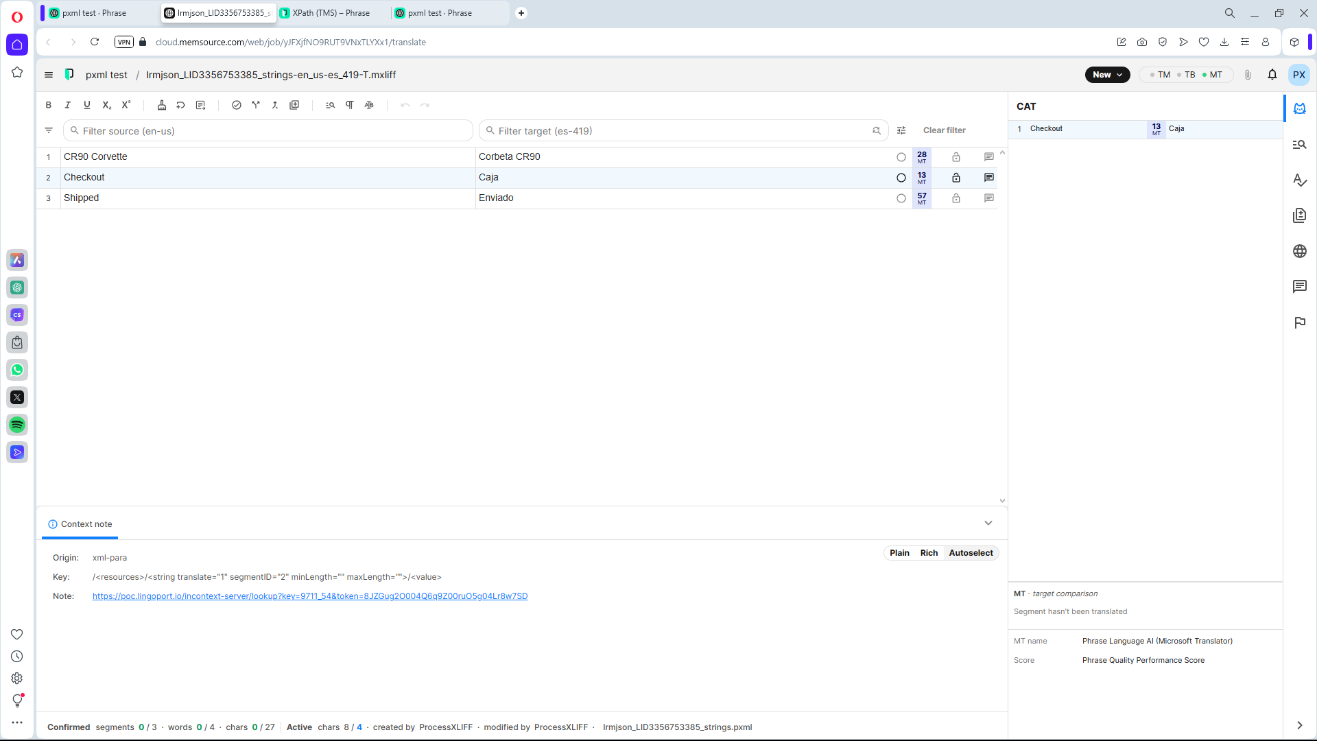Show non-printing characters pilcrow icon
Viewport: 1317px width, 741px height.
tap(350, 105)
